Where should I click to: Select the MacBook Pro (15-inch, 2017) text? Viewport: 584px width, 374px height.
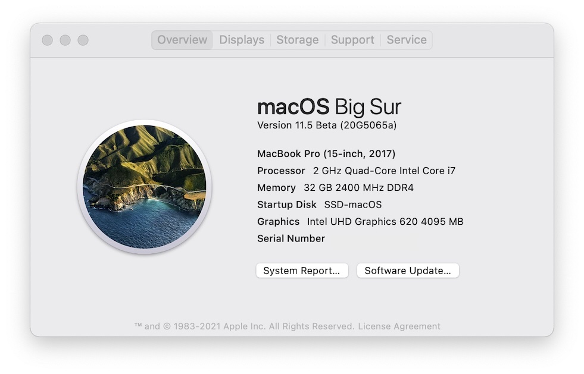tap(326, 153)
